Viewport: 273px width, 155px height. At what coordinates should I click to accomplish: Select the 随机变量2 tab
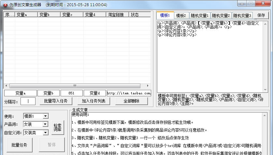221,15
